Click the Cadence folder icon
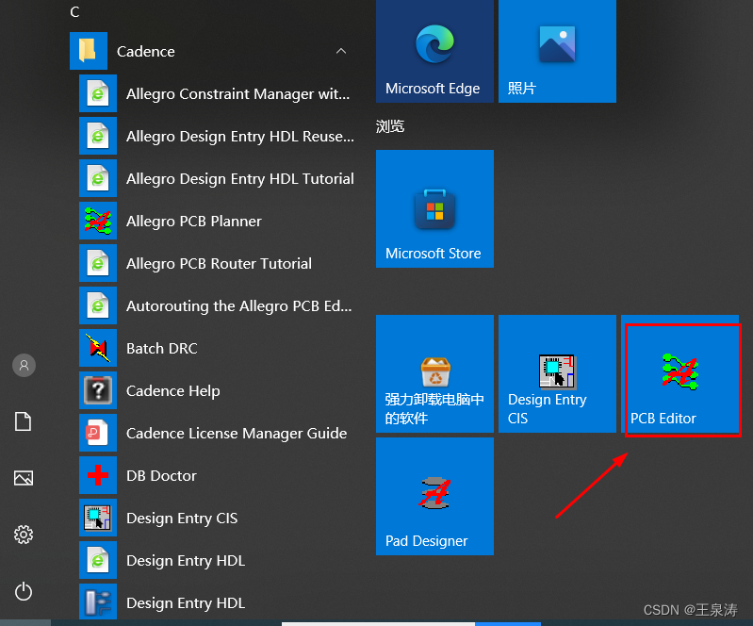The height and width of the screenshot is (626, 753). [x=89, y=51]
